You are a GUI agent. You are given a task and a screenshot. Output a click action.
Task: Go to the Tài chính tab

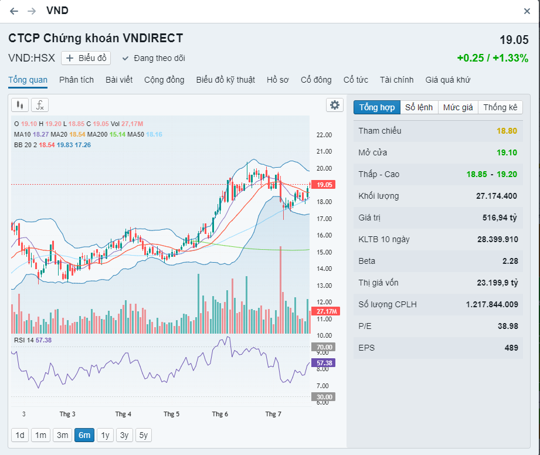coord(396,80)
